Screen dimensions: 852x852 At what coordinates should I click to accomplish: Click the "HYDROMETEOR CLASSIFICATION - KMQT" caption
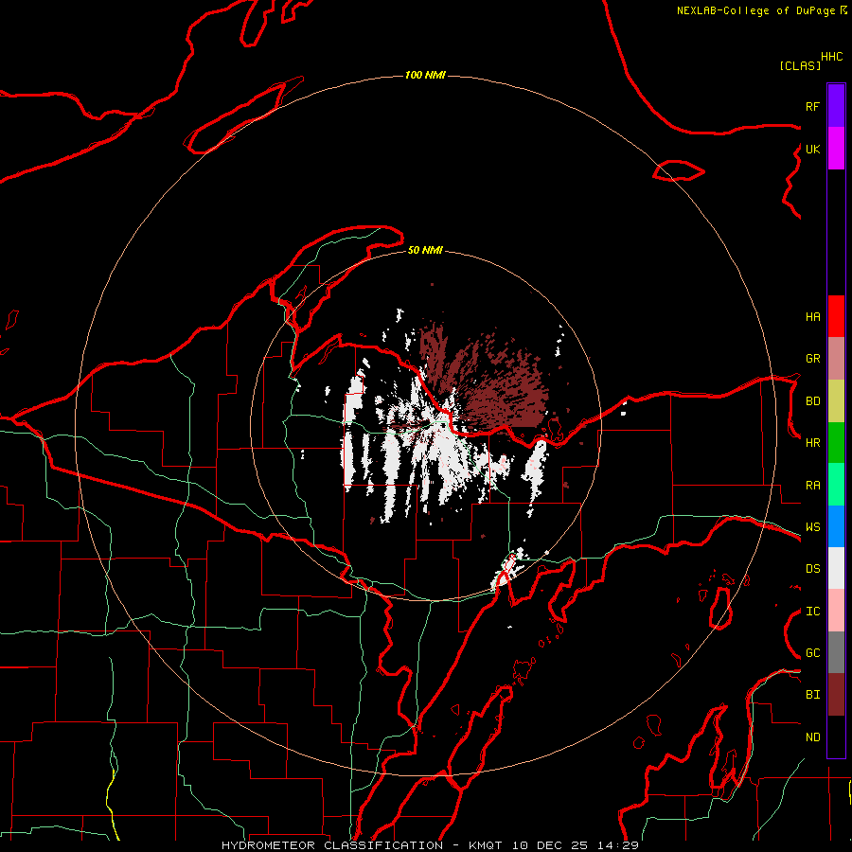364,845
